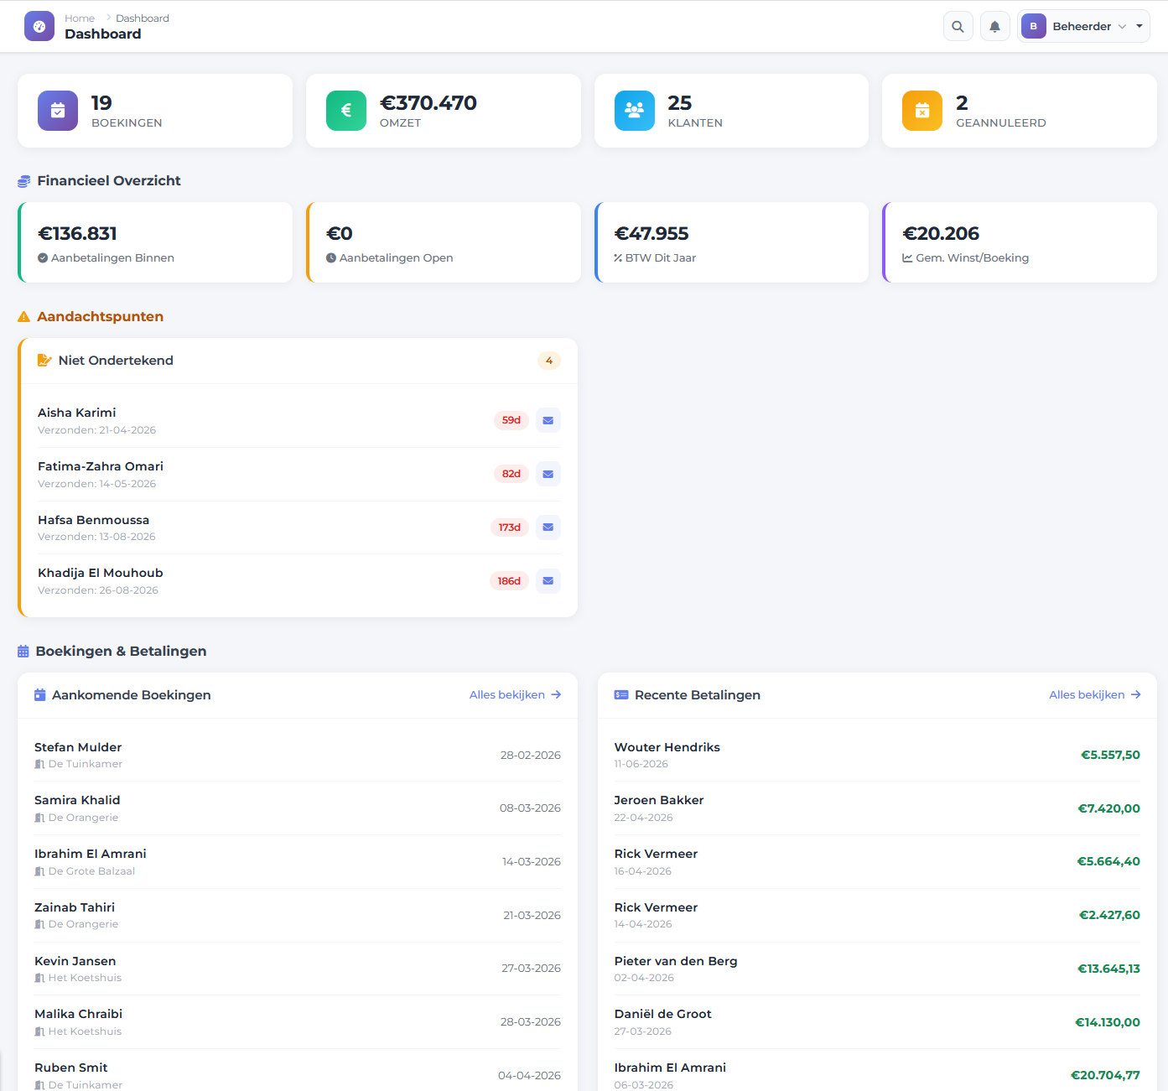The width and height of the screenshot is (1168, 1091).
Task: Click the signature icon next to Niet Ondertekend
Action: coord(43,360)
